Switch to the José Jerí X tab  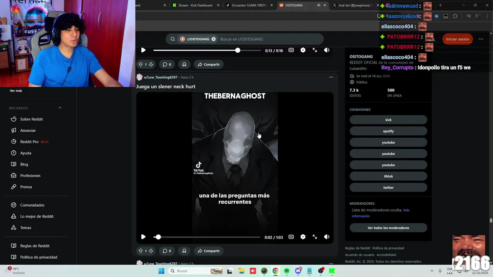point(354,5)
